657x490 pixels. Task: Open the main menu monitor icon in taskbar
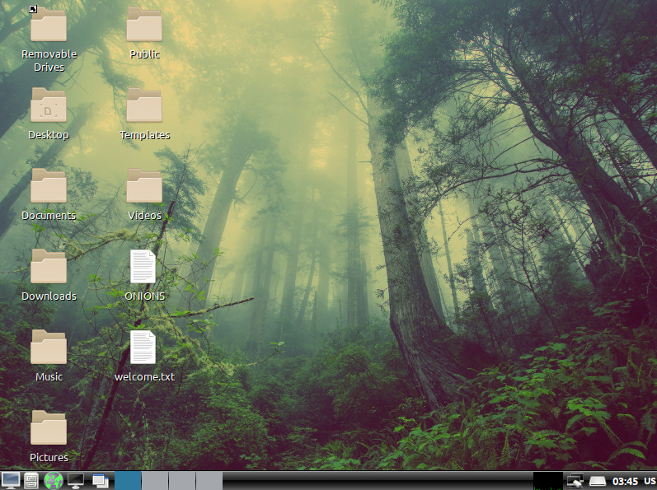tap(11, 480)
